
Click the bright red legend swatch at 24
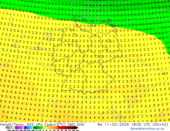(58, 128)
